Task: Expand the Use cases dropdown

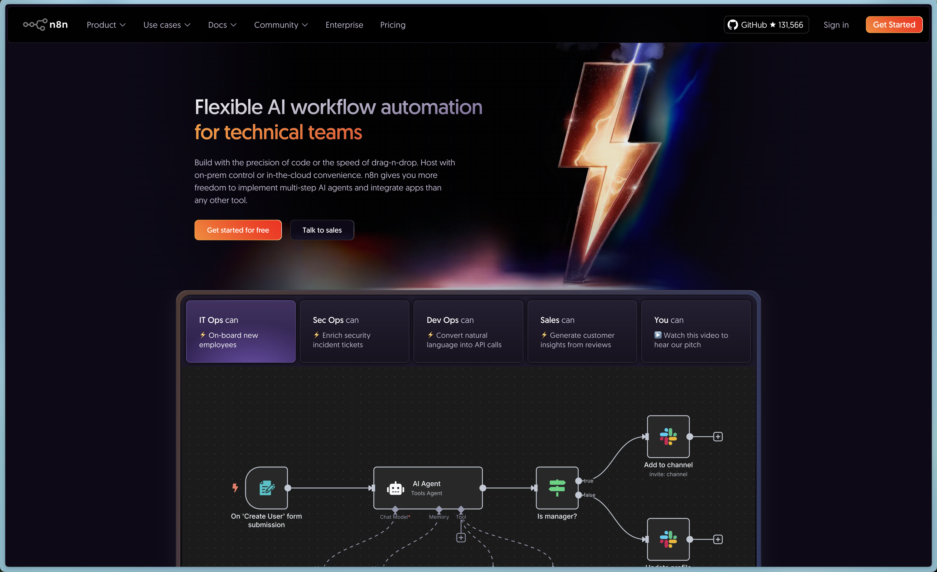Action: pyautogui.click(x=167, y=25)
